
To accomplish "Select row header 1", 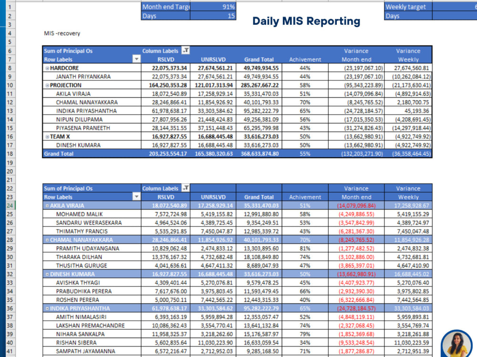I will 10,7.
